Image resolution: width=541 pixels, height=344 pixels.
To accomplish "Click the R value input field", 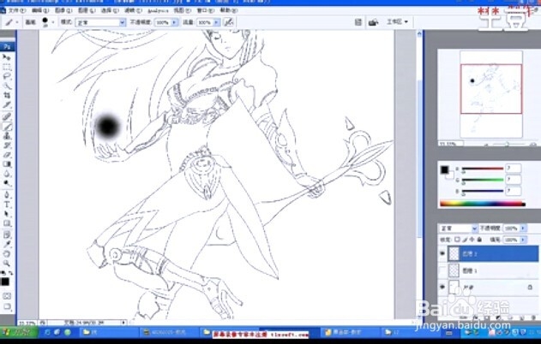I will click(x=513, y=169).
